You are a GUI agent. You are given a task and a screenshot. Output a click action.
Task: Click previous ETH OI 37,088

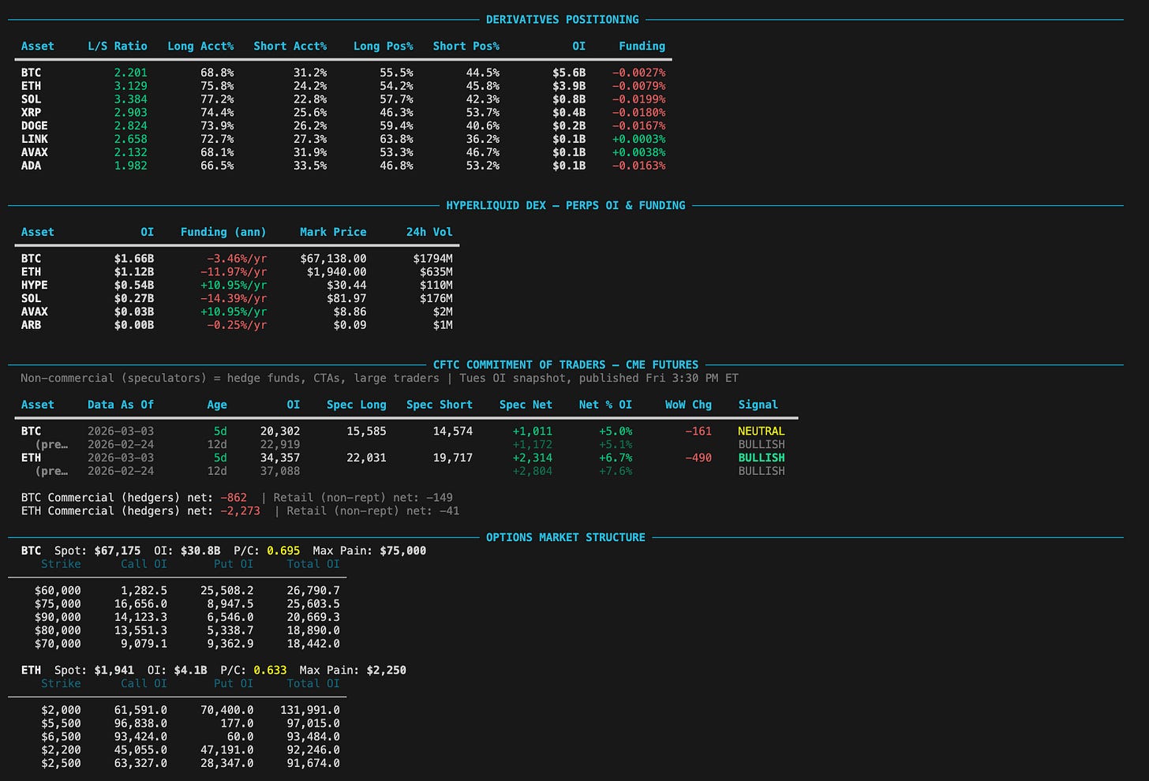pyautogui.click(x=280, y=471)
